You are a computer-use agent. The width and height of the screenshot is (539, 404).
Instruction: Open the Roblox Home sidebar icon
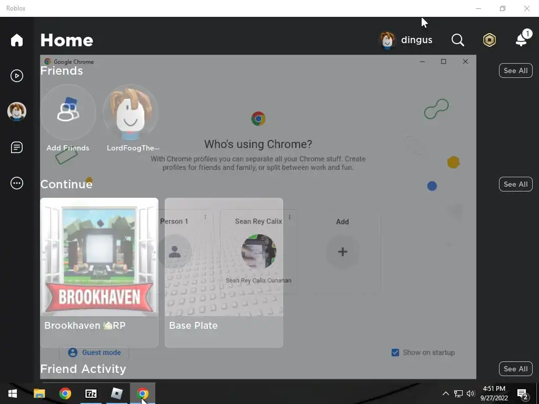(16, 40)
